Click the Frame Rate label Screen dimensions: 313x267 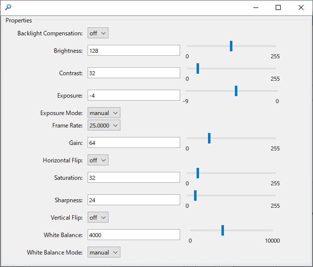68,126
